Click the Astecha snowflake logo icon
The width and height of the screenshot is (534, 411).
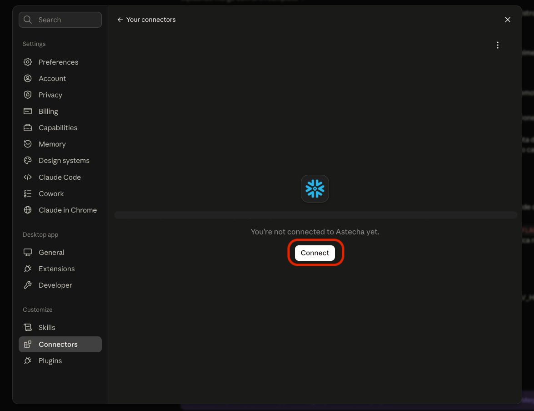(314, 188)
